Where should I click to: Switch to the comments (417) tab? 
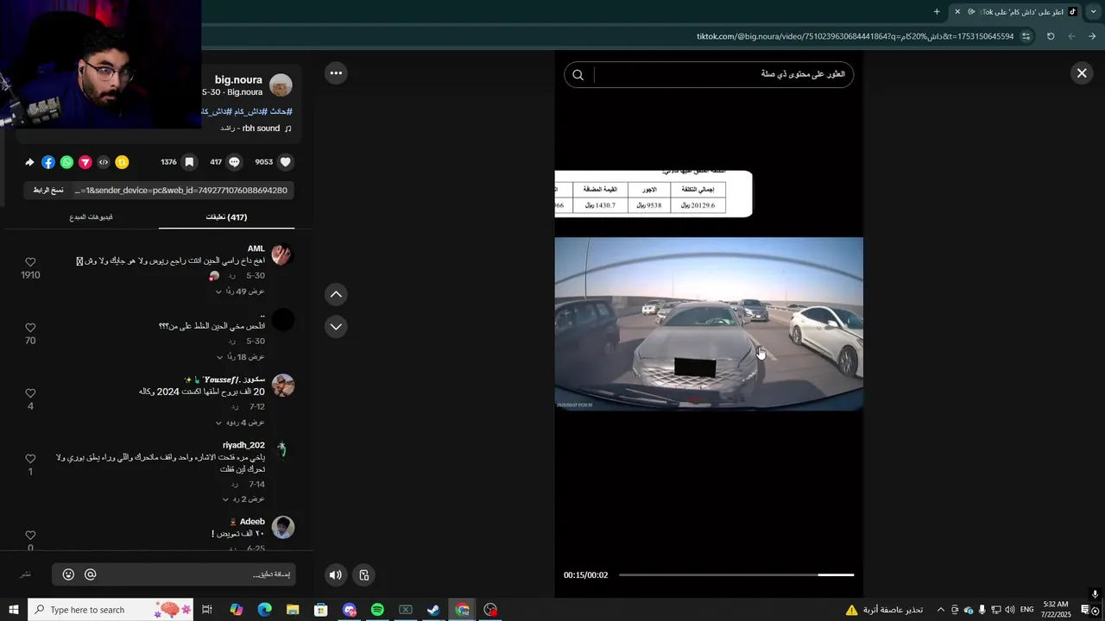[226, 217]
